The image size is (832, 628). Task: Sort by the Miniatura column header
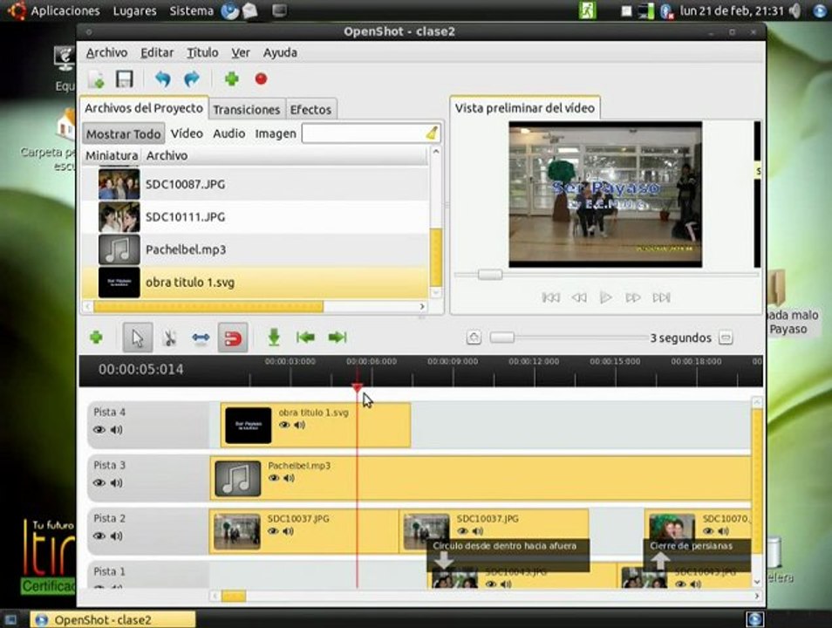(112, 155)
